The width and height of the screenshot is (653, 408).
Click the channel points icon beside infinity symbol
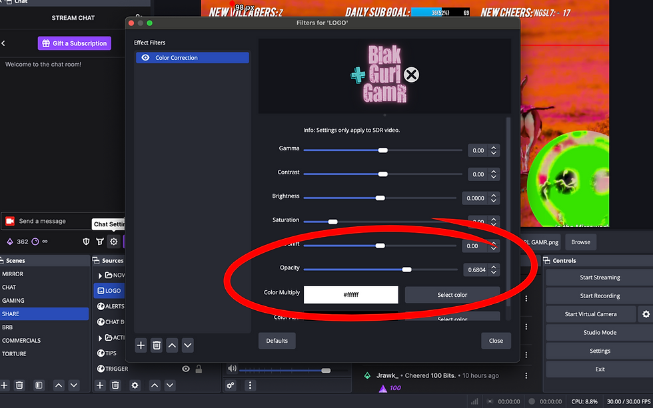35,242
